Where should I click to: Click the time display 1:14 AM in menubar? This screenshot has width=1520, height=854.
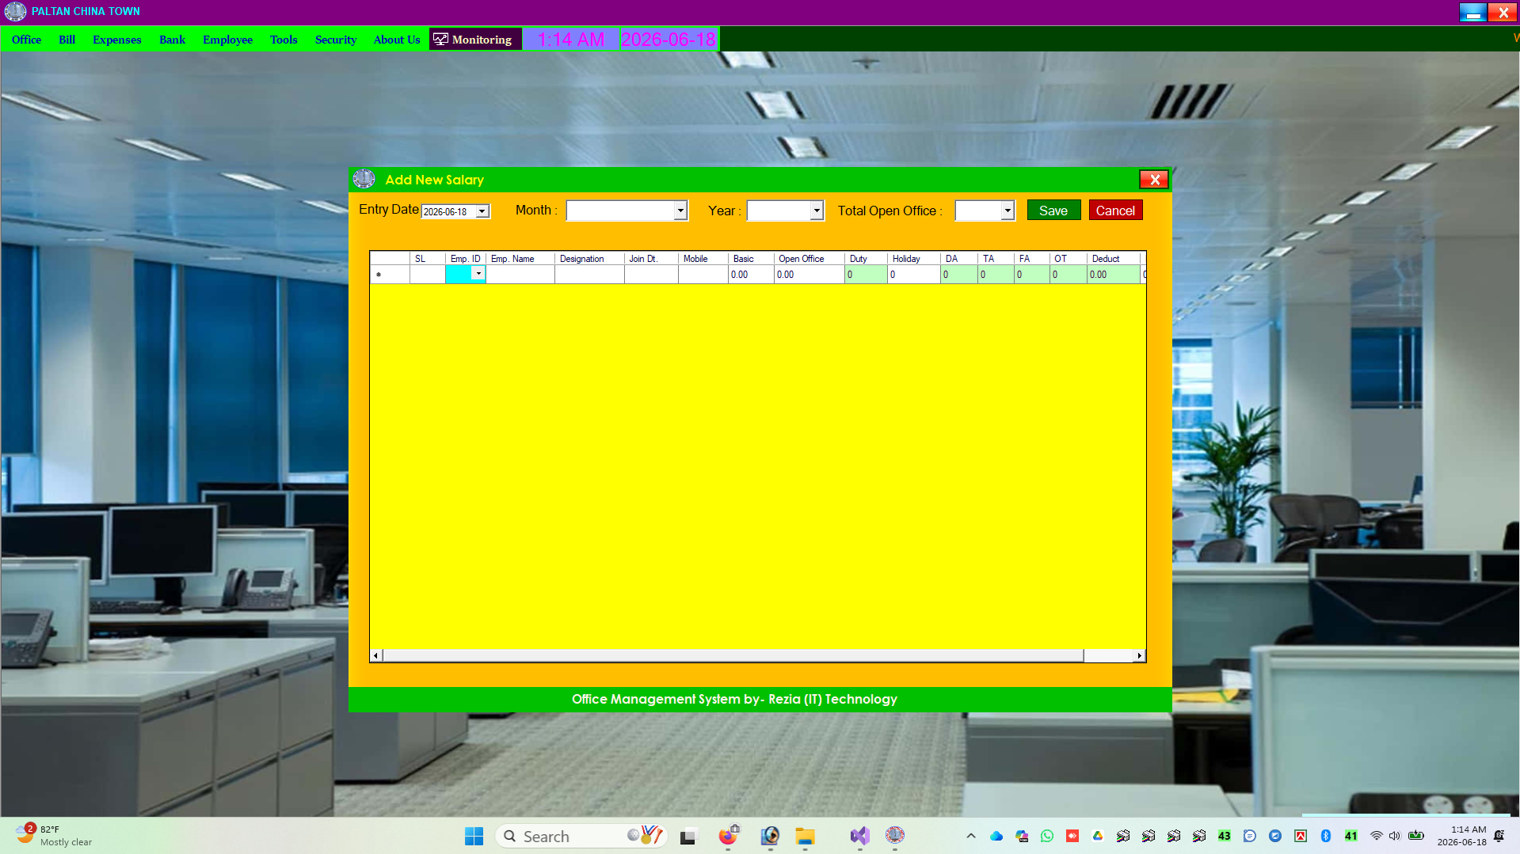coord(570,40)
